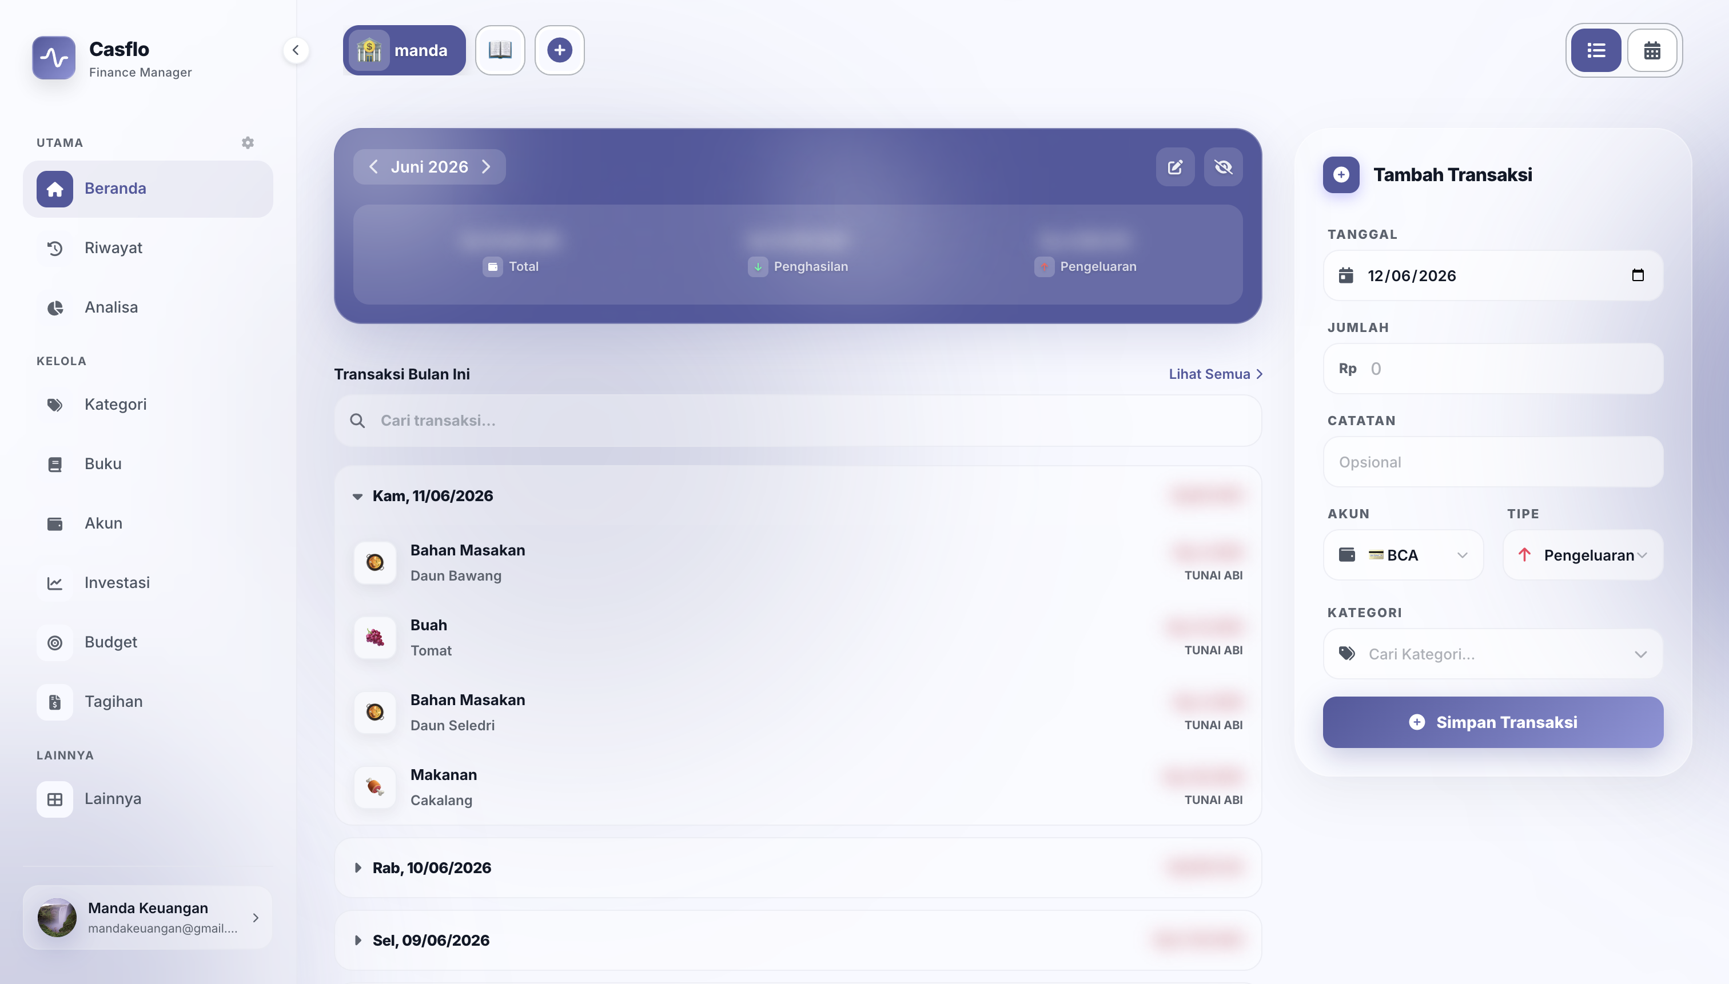Open the Tipe Pengeluaran dropdown

pos(1582,555)
